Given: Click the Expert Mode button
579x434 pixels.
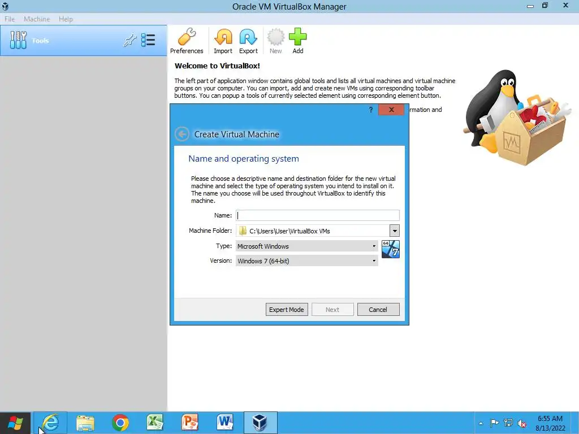Looking at the screenshot, I should [287, 310].
